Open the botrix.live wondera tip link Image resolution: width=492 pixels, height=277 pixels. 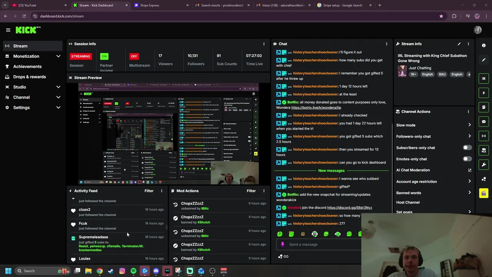pos(316,108)
